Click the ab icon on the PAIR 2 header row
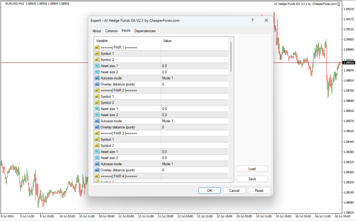The height and width of the screenshot is (221, 356). point(97,90)
